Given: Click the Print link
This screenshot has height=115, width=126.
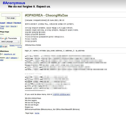Looking at the screenshot, I should point(2,28).
